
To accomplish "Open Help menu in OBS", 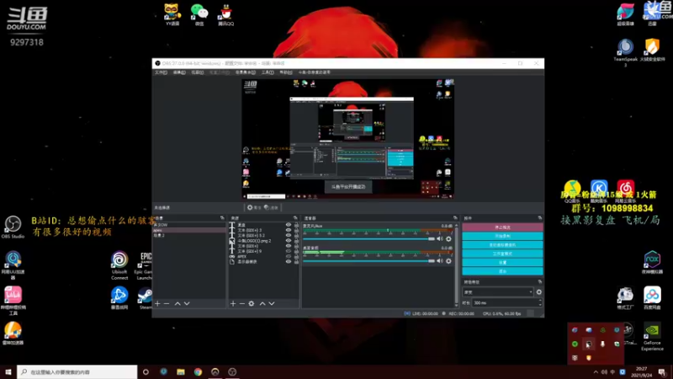I will (286, 72).
